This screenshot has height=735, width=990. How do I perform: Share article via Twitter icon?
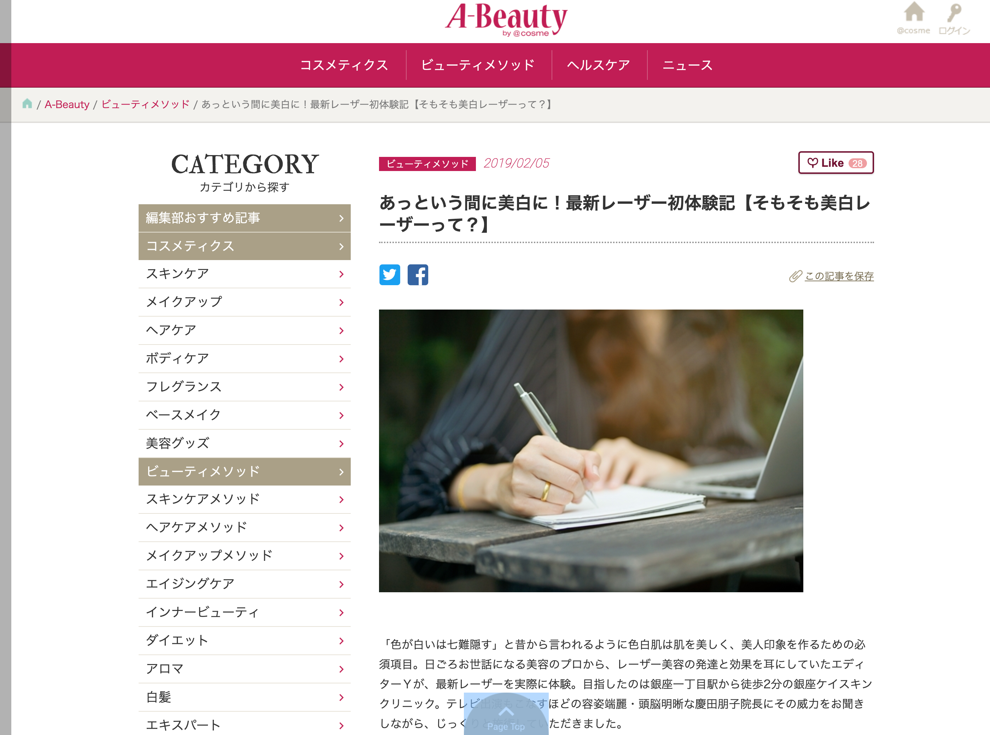coord(390,275)
